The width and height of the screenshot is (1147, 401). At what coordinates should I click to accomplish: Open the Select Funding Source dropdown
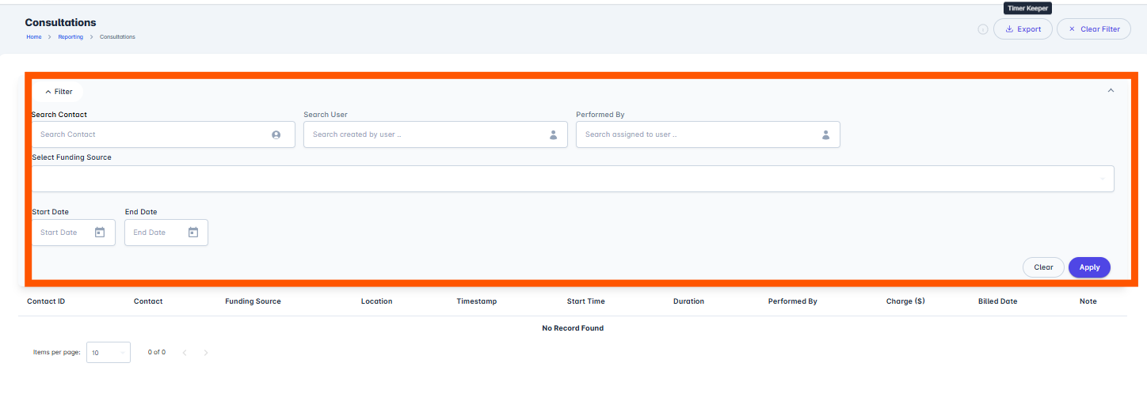573,179
